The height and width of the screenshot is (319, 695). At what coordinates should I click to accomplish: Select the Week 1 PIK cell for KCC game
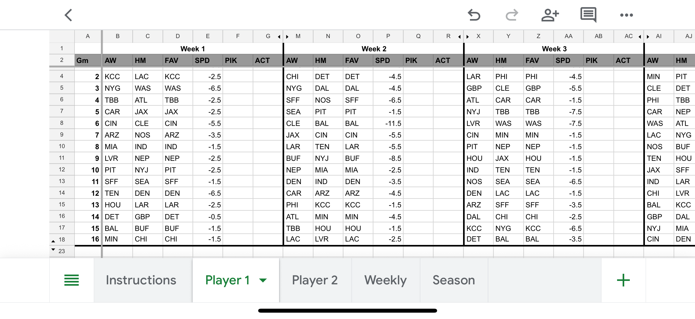(238, 76)
